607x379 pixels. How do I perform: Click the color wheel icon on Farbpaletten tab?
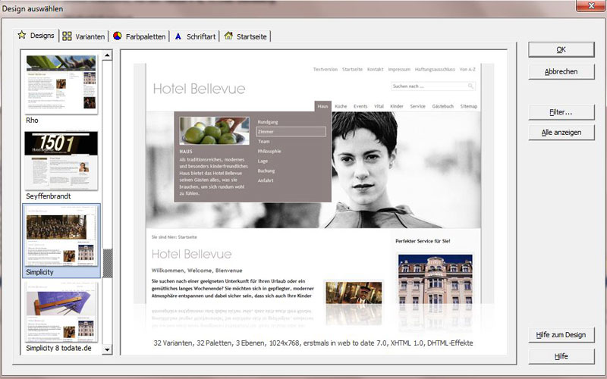pos(118,36)
